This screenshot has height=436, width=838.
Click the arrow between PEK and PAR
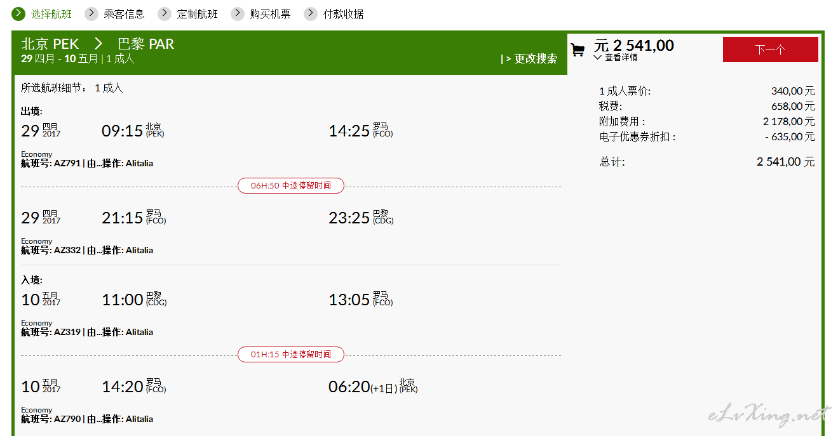(98, 44)
